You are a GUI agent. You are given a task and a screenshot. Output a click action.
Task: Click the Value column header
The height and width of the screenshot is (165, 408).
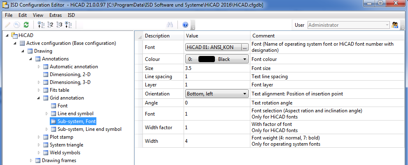point(217,36)
